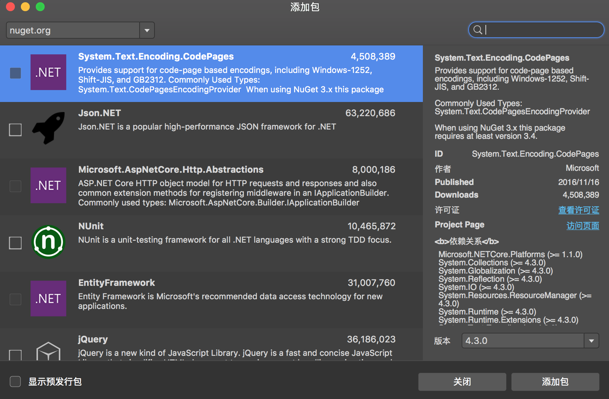The height and width of the screenshot is (399, 609).
Task: Click the rocket icon of Json.NET
Action: pos(48,128)
